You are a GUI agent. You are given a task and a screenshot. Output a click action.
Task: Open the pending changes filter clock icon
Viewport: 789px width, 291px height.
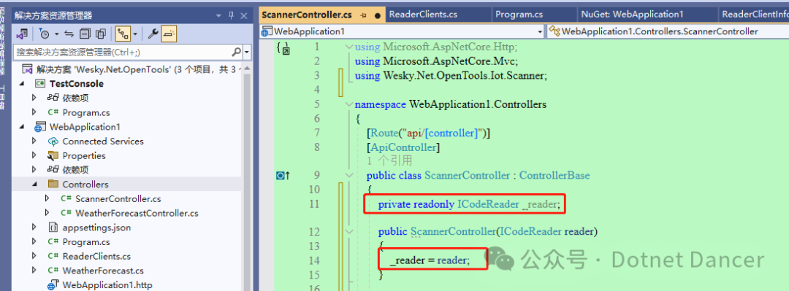[45, 34]
